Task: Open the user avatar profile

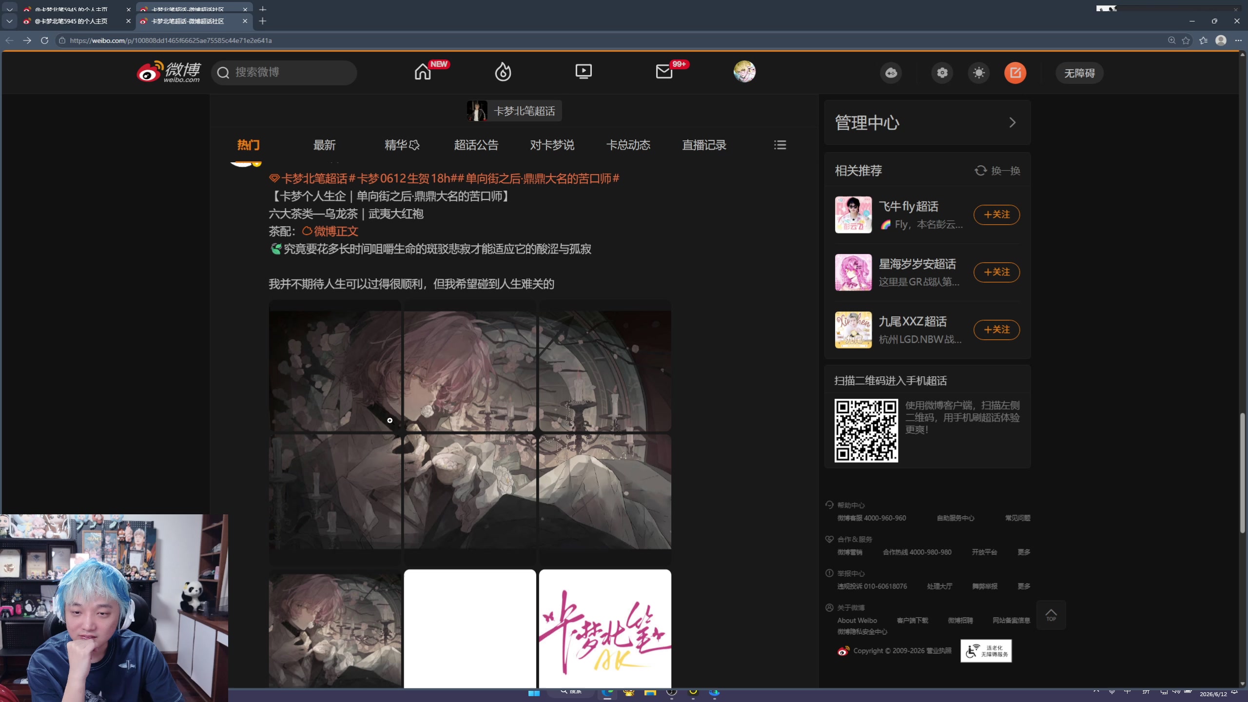Action: 744,72
